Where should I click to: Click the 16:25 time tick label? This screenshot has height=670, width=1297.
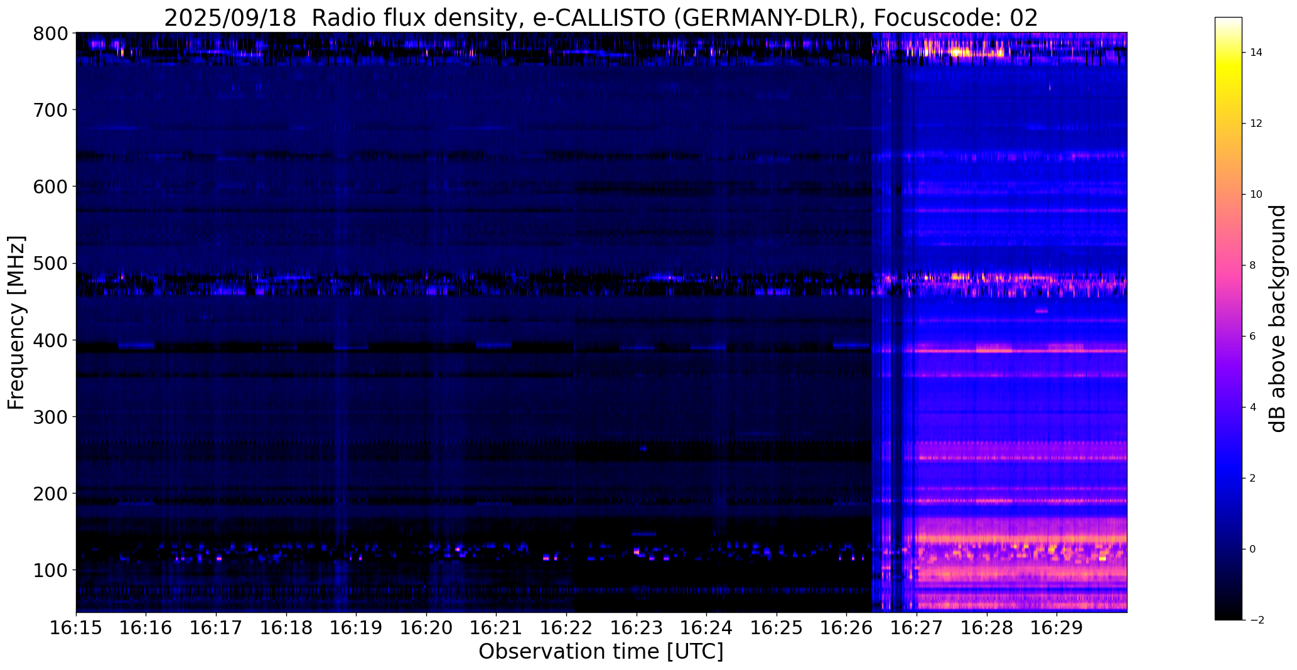[x=777, y=628]
